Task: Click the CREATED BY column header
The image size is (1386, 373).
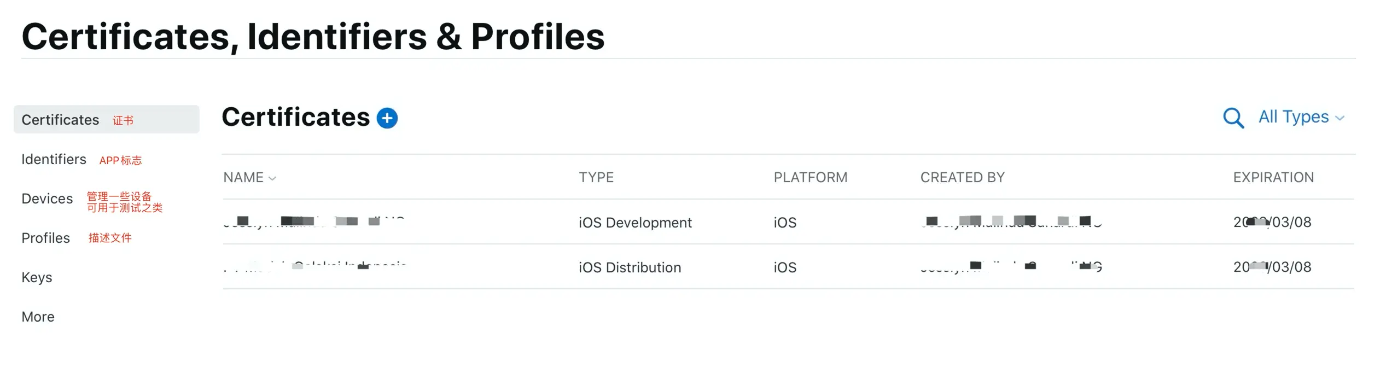Action: click(962, 178)
